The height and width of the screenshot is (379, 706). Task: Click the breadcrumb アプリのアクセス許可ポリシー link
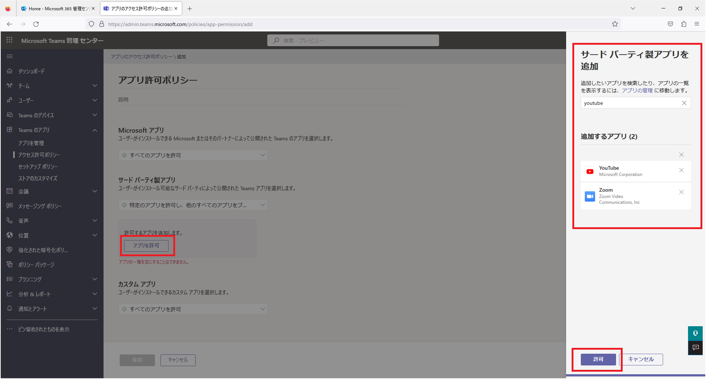[141, 57]
